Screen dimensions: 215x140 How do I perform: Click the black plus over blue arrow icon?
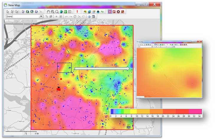coord(98,12)
